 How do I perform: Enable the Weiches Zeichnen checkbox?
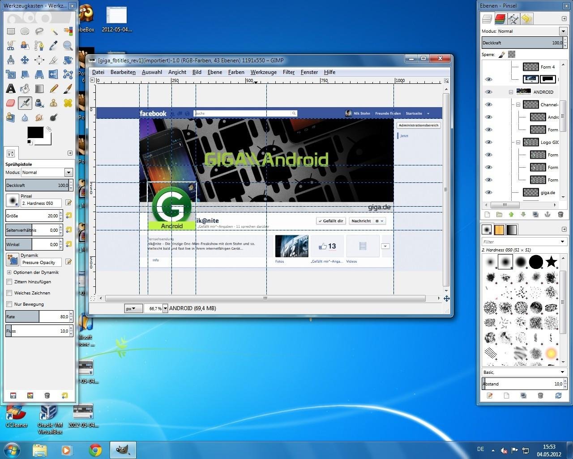click(9, 293)
